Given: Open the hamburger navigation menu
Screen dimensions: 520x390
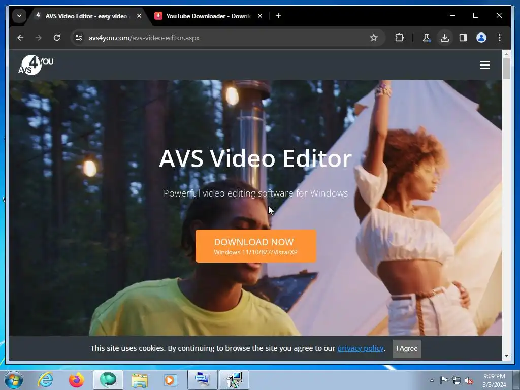Looking at the screenshot, I should [x=484, y=65].
